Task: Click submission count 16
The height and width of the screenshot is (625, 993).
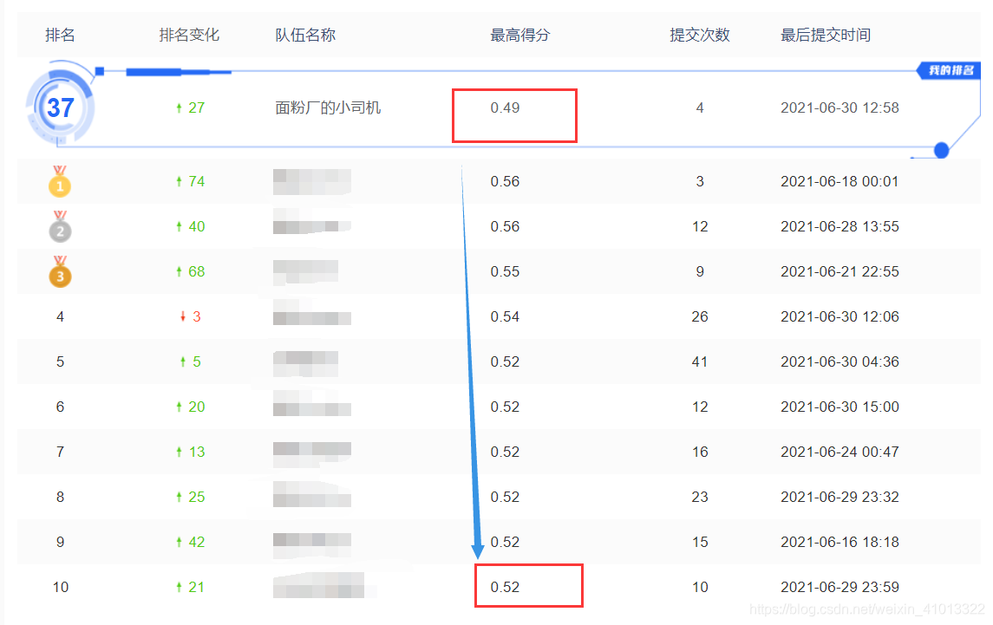Action: pyautogui.click(x=700, y=452)
